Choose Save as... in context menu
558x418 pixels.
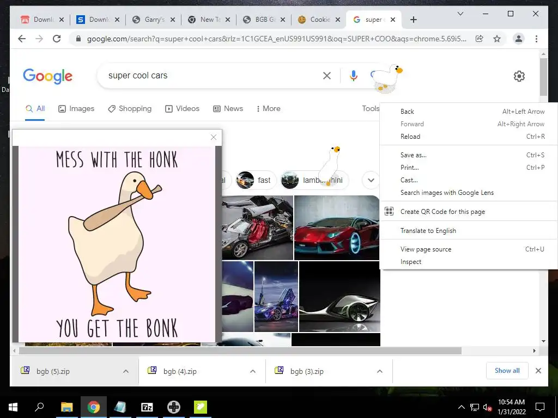pyautogui.click(x=469, y=155)
